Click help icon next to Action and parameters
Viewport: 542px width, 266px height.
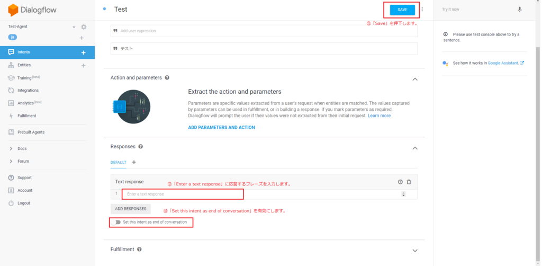pos(167,78)
